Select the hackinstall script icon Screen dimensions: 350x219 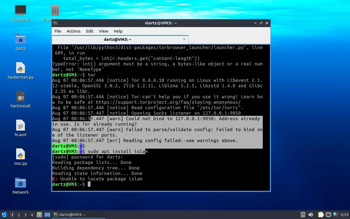point(21,100)
